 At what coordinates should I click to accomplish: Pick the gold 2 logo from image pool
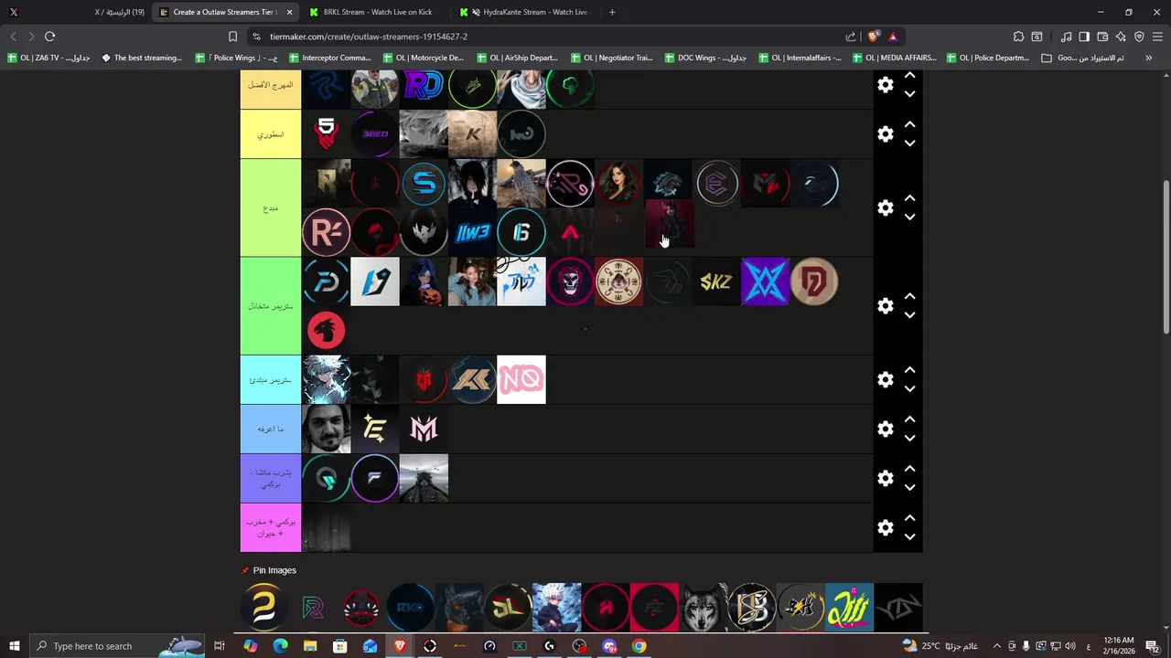[x=264, y=608]
